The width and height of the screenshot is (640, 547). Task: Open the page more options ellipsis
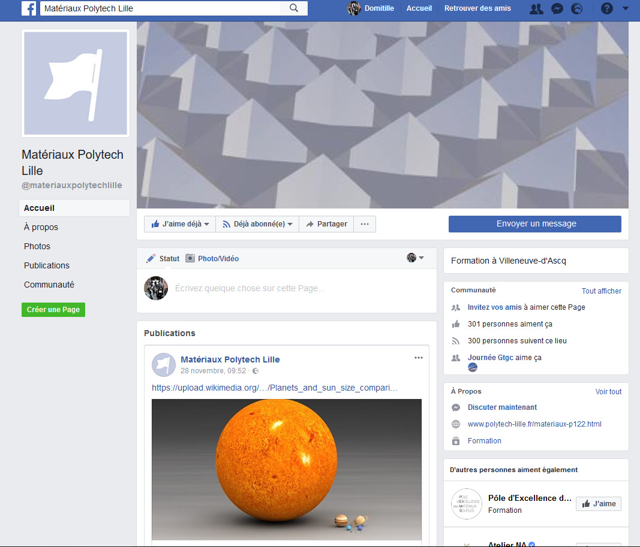tap(365, 224)
